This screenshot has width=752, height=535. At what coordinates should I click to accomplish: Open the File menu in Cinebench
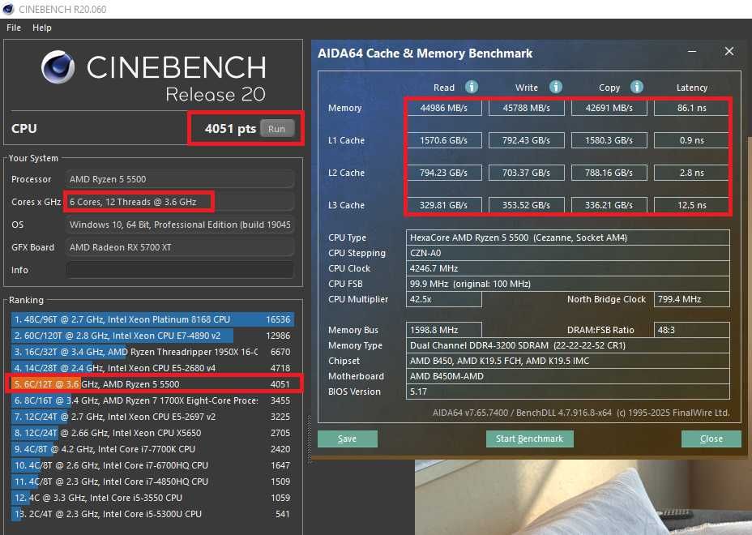point(14,28)
